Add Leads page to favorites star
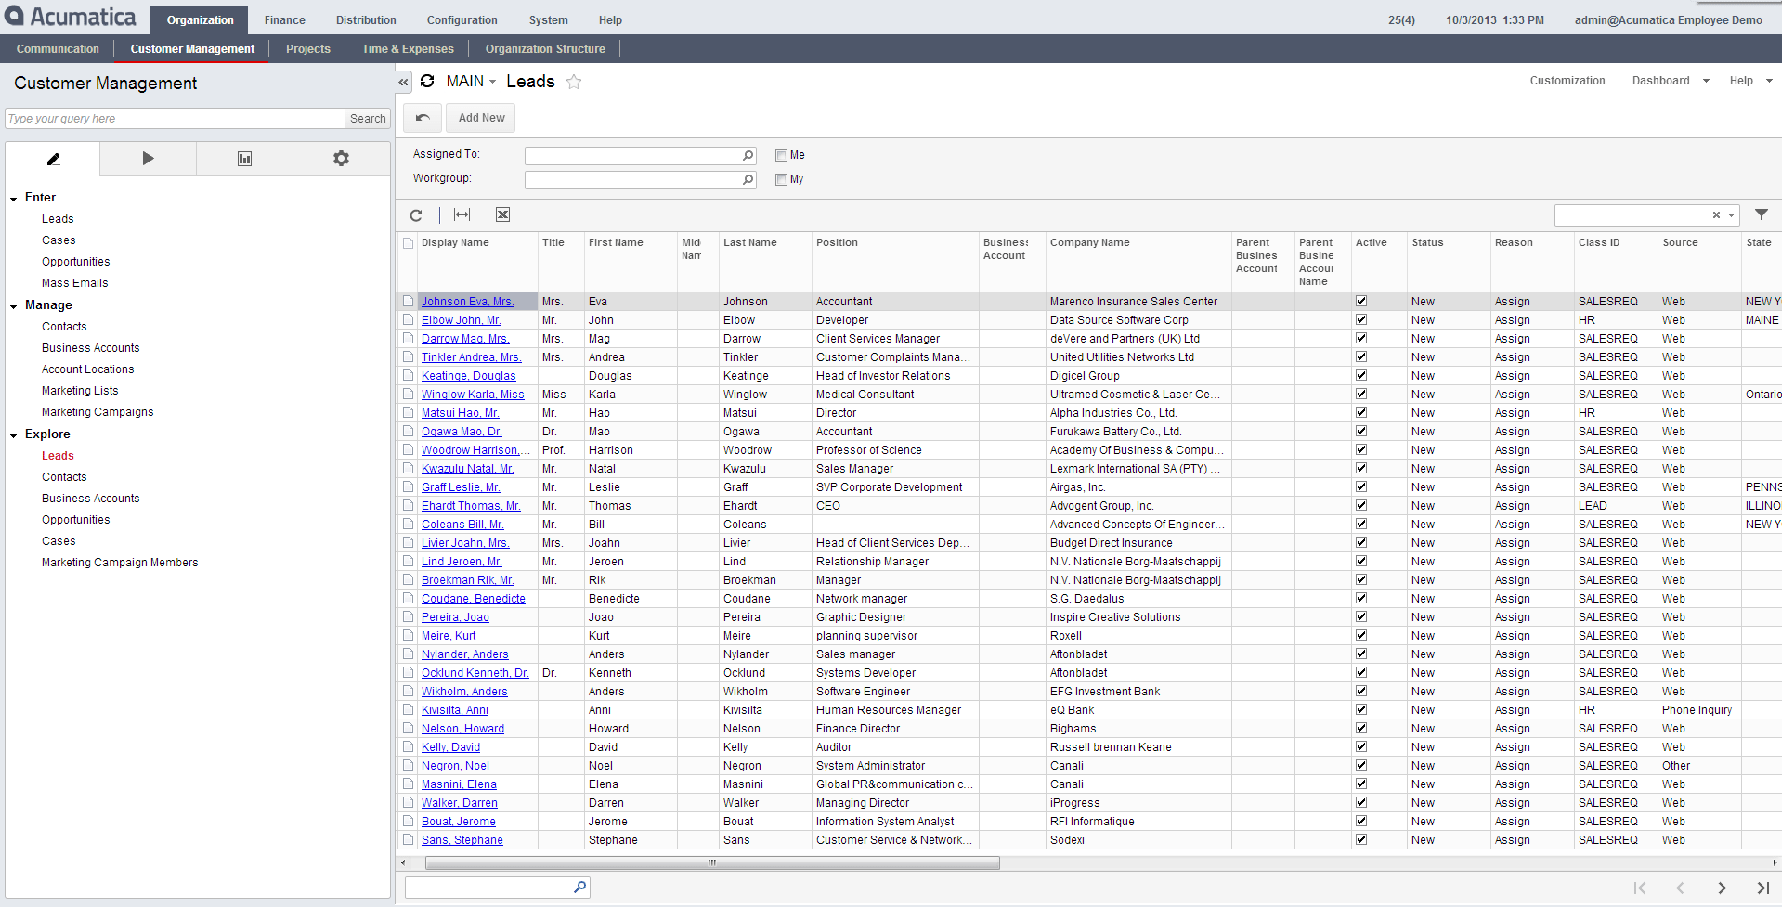1782x907 pixels. coord(574,83)
